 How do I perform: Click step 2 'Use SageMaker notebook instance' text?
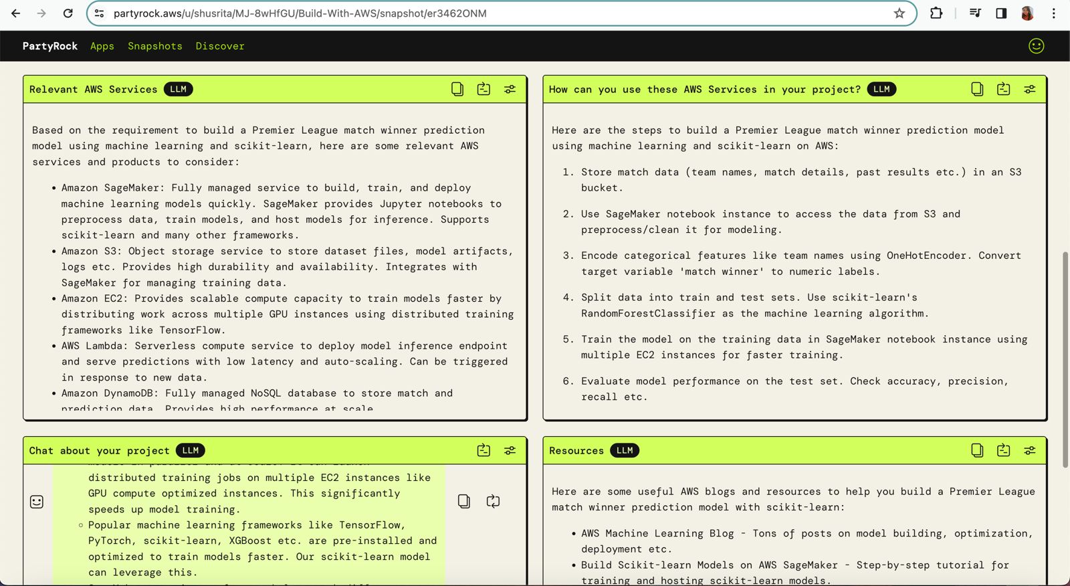tap(770, 221)
